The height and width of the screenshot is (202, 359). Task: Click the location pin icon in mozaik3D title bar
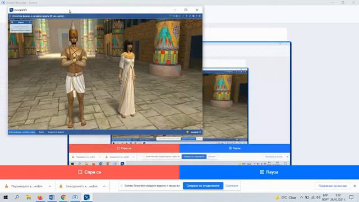tap(10, 16)
